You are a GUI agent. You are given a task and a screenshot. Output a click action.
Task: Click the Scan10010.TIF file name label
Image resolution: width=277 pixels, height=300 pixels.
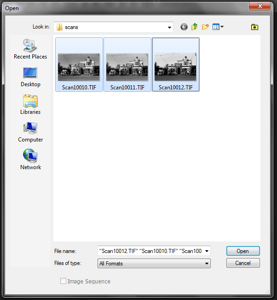pyautogui.click(x=79, y=88)
